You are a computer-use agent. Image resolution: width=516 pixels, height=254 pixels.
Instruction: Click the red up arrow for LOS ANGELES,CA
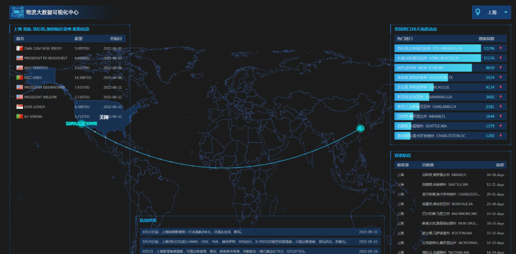(x=501, y=48)
